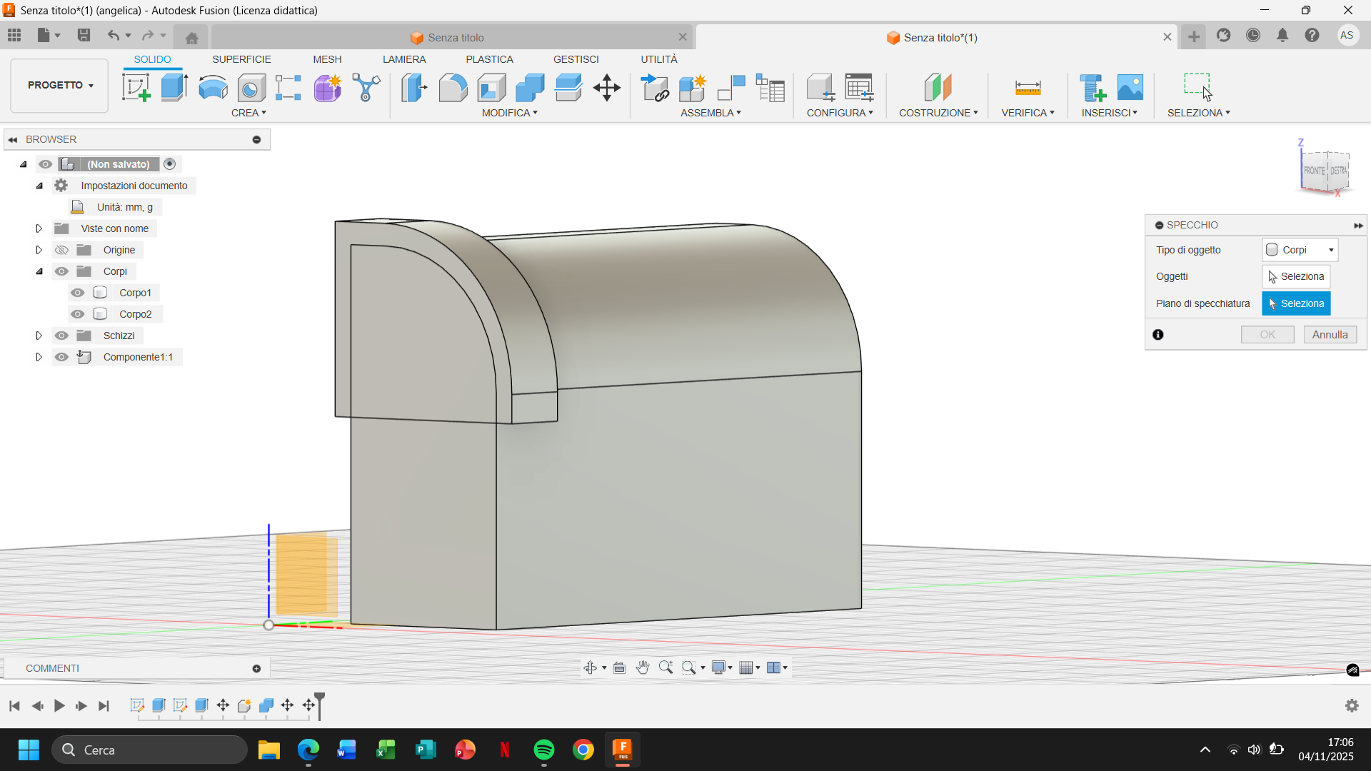Click Seleziona next to Oggetti
This screenshot has width=1371, height=771.
tap(1295, 276)
